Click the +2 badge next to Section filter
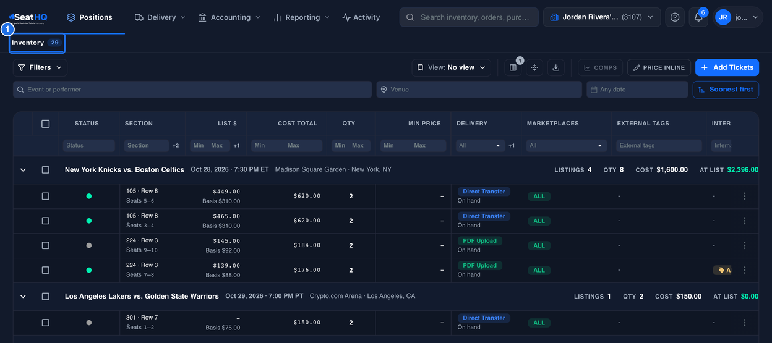This screenshot has height=343, width=772. pyautogui.click(x=176, y=146)
